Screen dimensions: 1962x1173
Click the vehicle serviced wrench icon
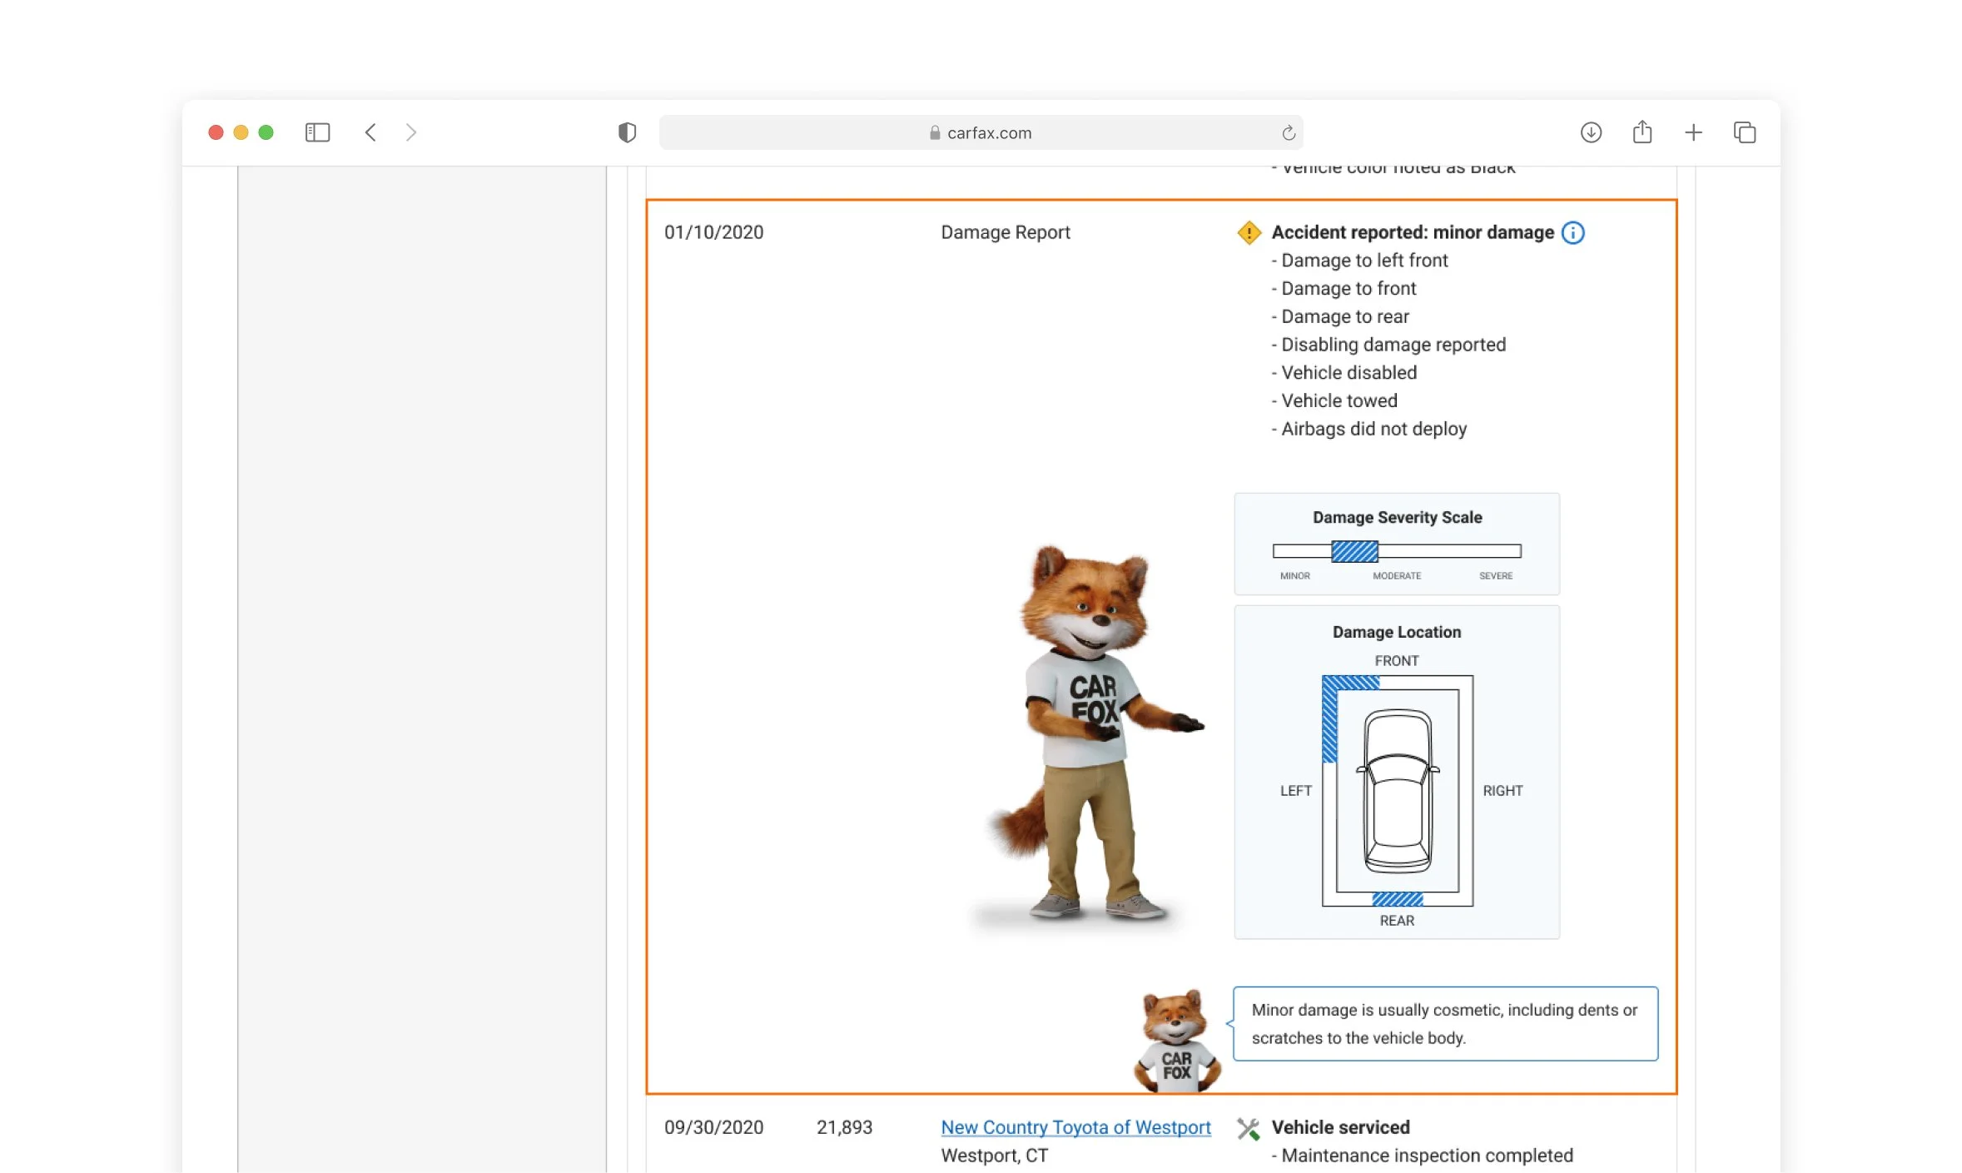coord(1248,1128)
